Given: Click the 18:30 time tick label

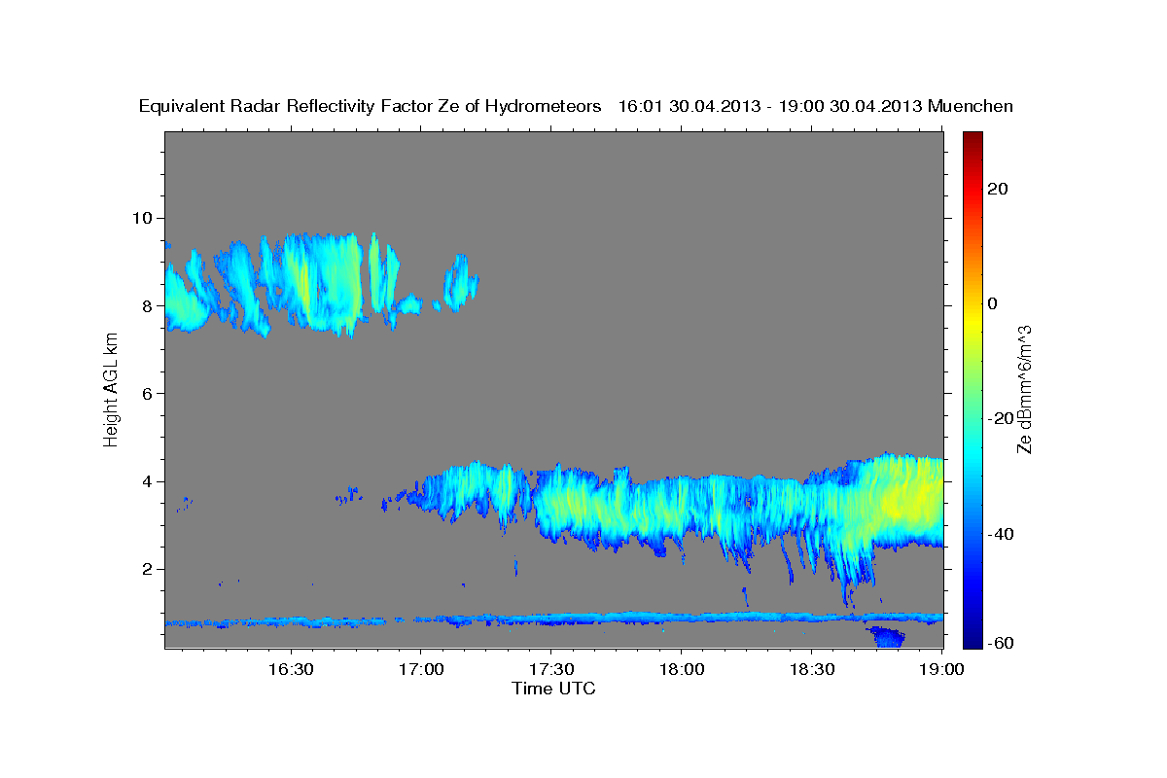Looking at the screenshot, I should [x=811, y=670].
